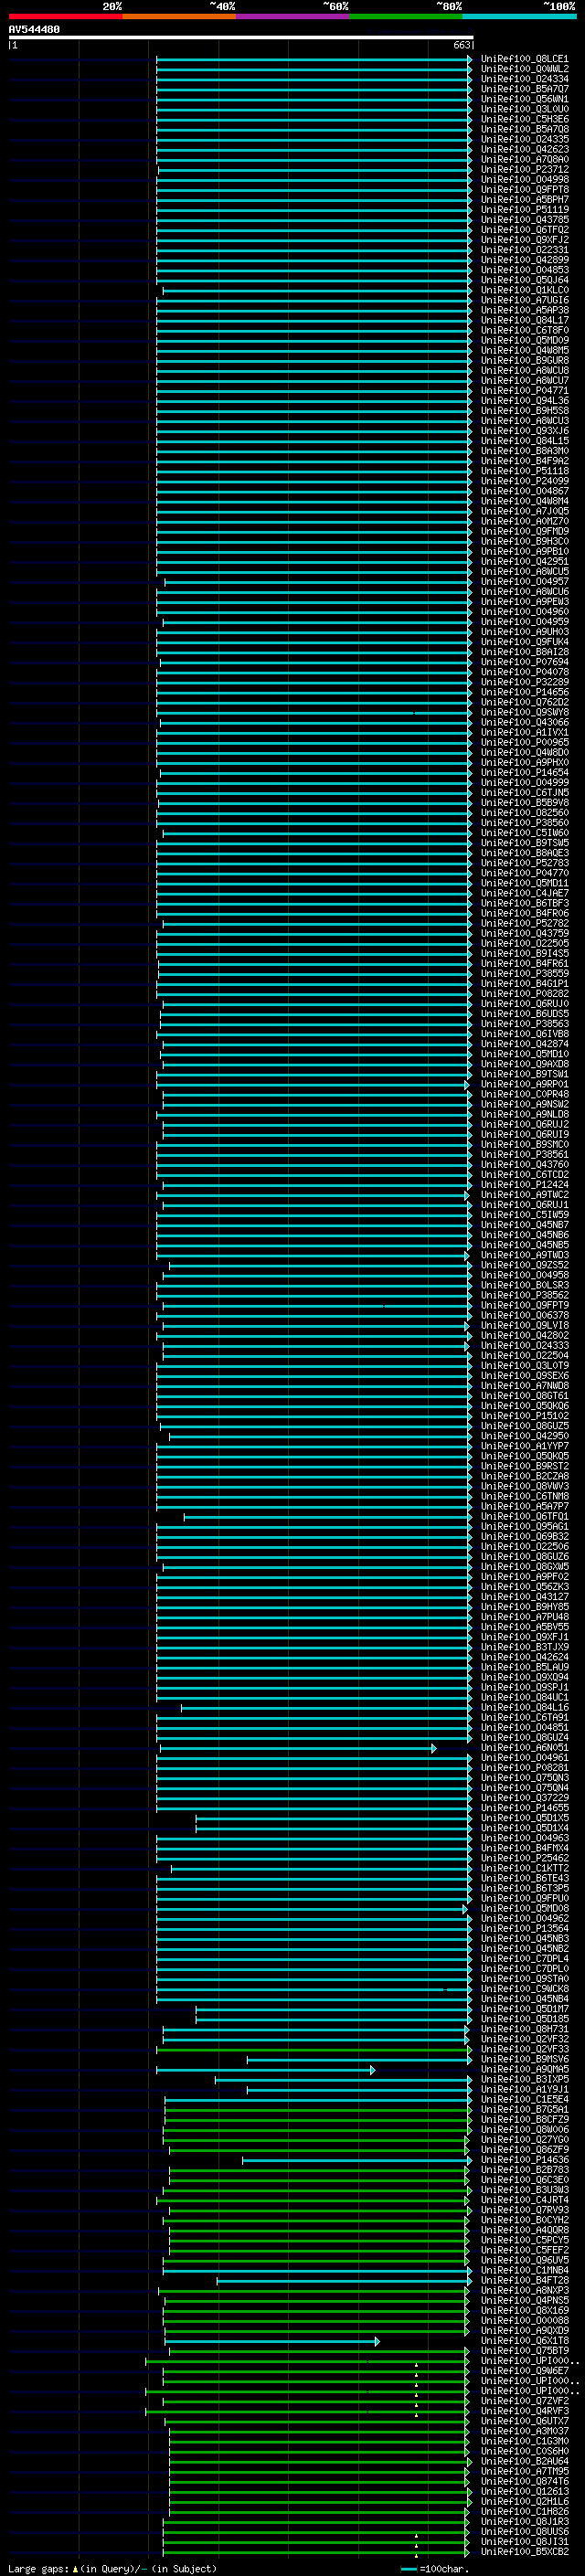Click the green ~80% identity color segment
The width and height of the screenshot is (585, 2576).
pos(406,16)
